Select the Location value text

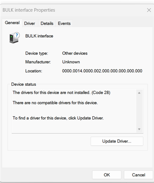pyautogui.click(x=102, y=71)
